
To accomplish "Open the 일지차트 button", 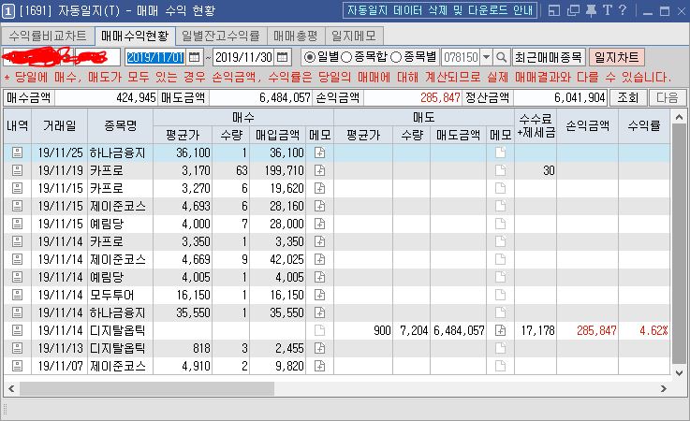I will (x=617, y=57).
